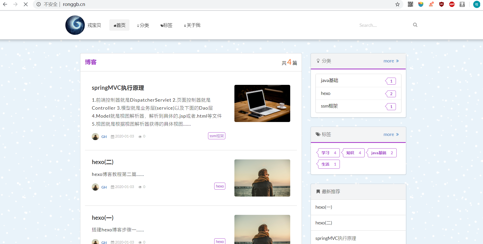Open the browser profile menu avatar
Screen dimensions: 483x244
(476, 4)
